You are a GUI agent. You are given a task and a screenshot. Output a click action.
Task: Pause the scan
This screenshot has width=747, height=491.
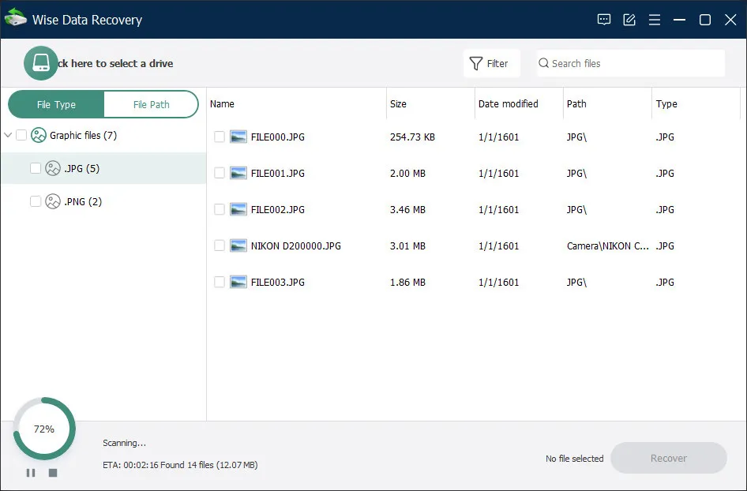click(31, 473)
